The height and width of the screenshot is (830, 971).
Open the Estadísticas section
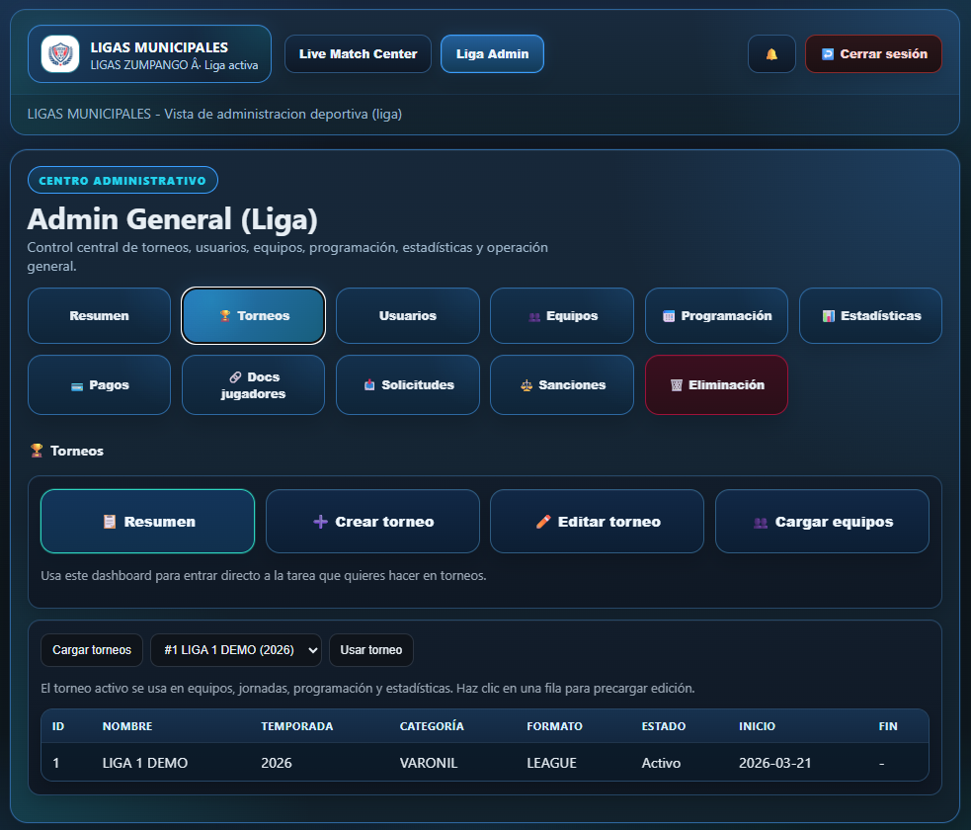tap(870, 316)
